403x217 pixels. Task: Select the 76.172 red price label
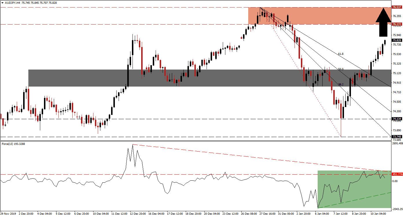(x=396, y=25)
